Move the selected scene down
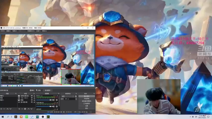The width and height of the screenshot is (212, 119). (x=11, y=109)
